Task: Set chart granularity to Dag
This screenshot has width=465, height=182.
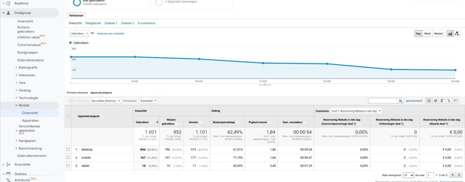Action: click(418, 34)
